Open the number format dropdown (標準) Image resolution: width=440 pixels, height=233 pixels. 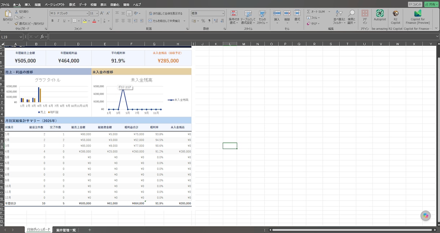(223, 13)
